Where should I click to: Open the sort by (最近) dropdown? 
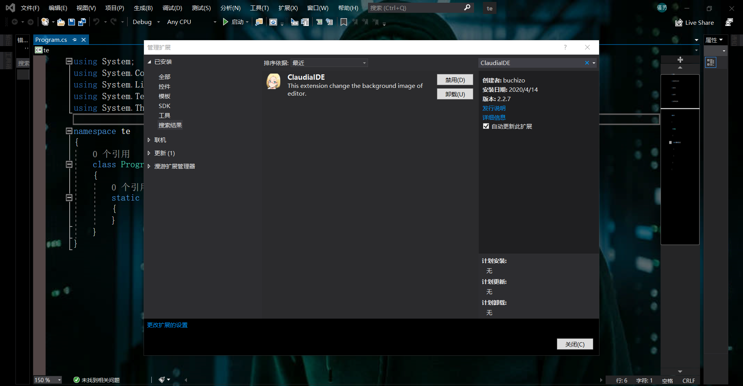[x=329, y=63]
